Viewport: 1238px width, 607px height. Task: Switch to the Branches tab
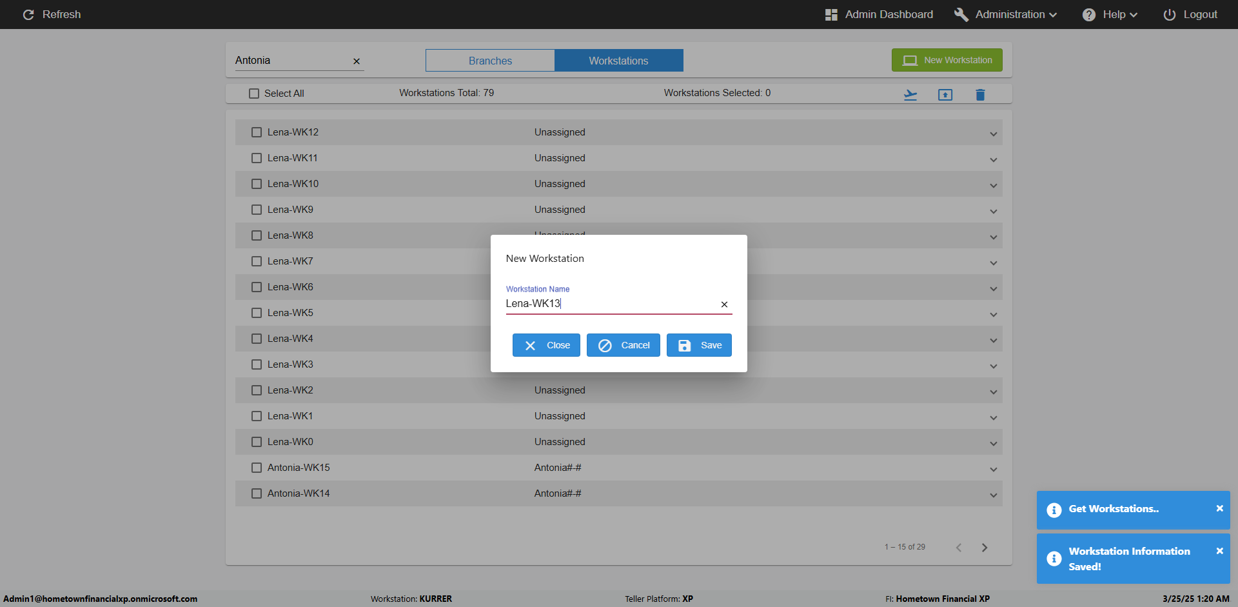490,61
